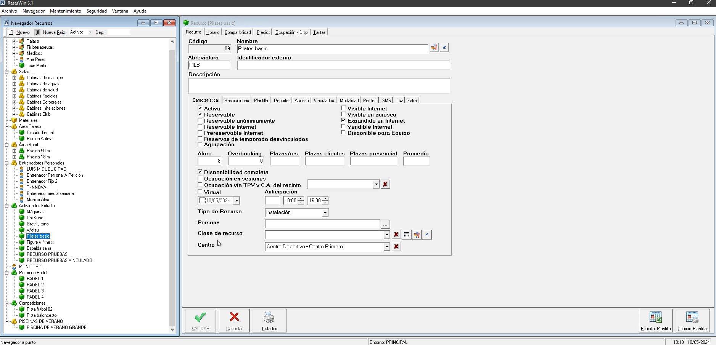Click the PADEL 1 green shield icon

pos(22,279)
